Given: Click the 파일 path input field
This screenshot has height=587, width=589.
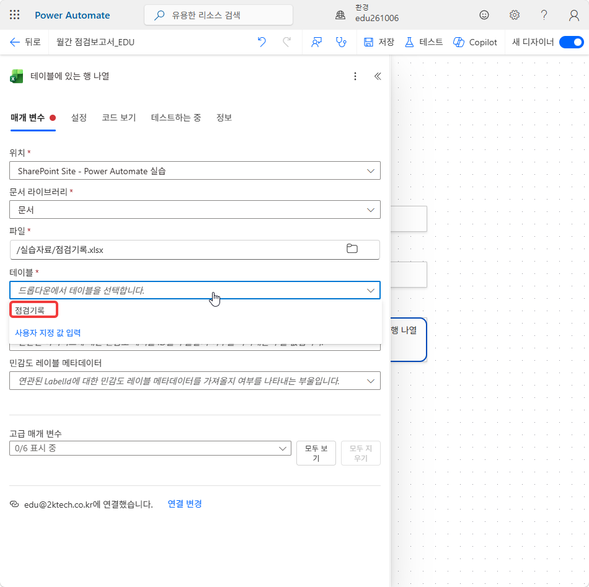Looking at the screenshot, I should [195, 250].
